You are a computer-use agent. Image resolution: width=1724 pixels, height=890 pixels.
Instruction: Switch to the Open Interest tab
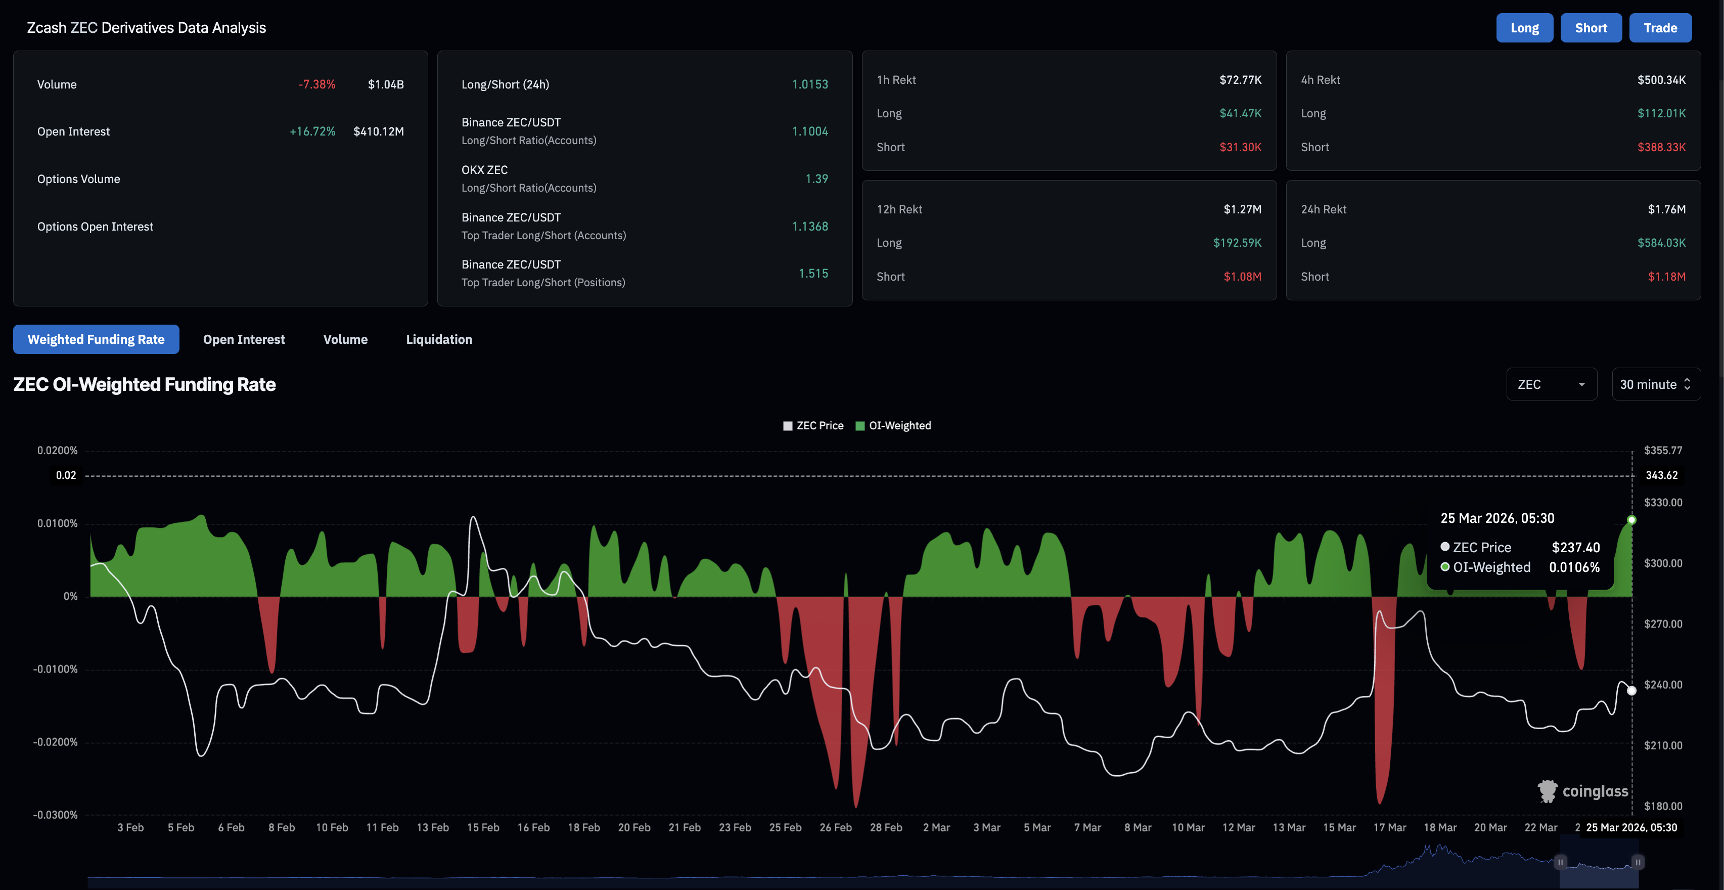[244, 339]
